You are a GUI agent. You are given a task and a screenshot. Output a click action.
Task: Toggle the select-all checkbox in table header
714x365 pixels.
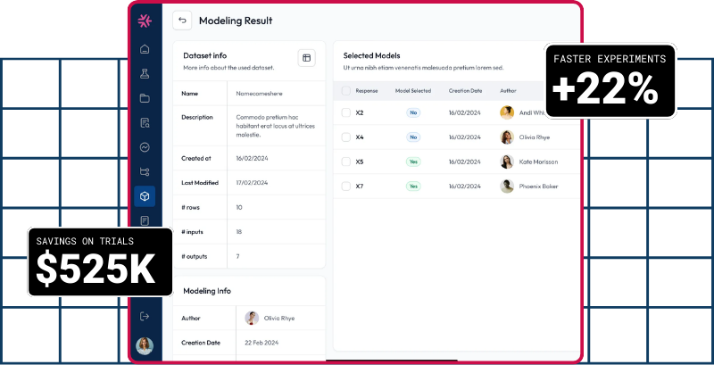click(345, 91)
